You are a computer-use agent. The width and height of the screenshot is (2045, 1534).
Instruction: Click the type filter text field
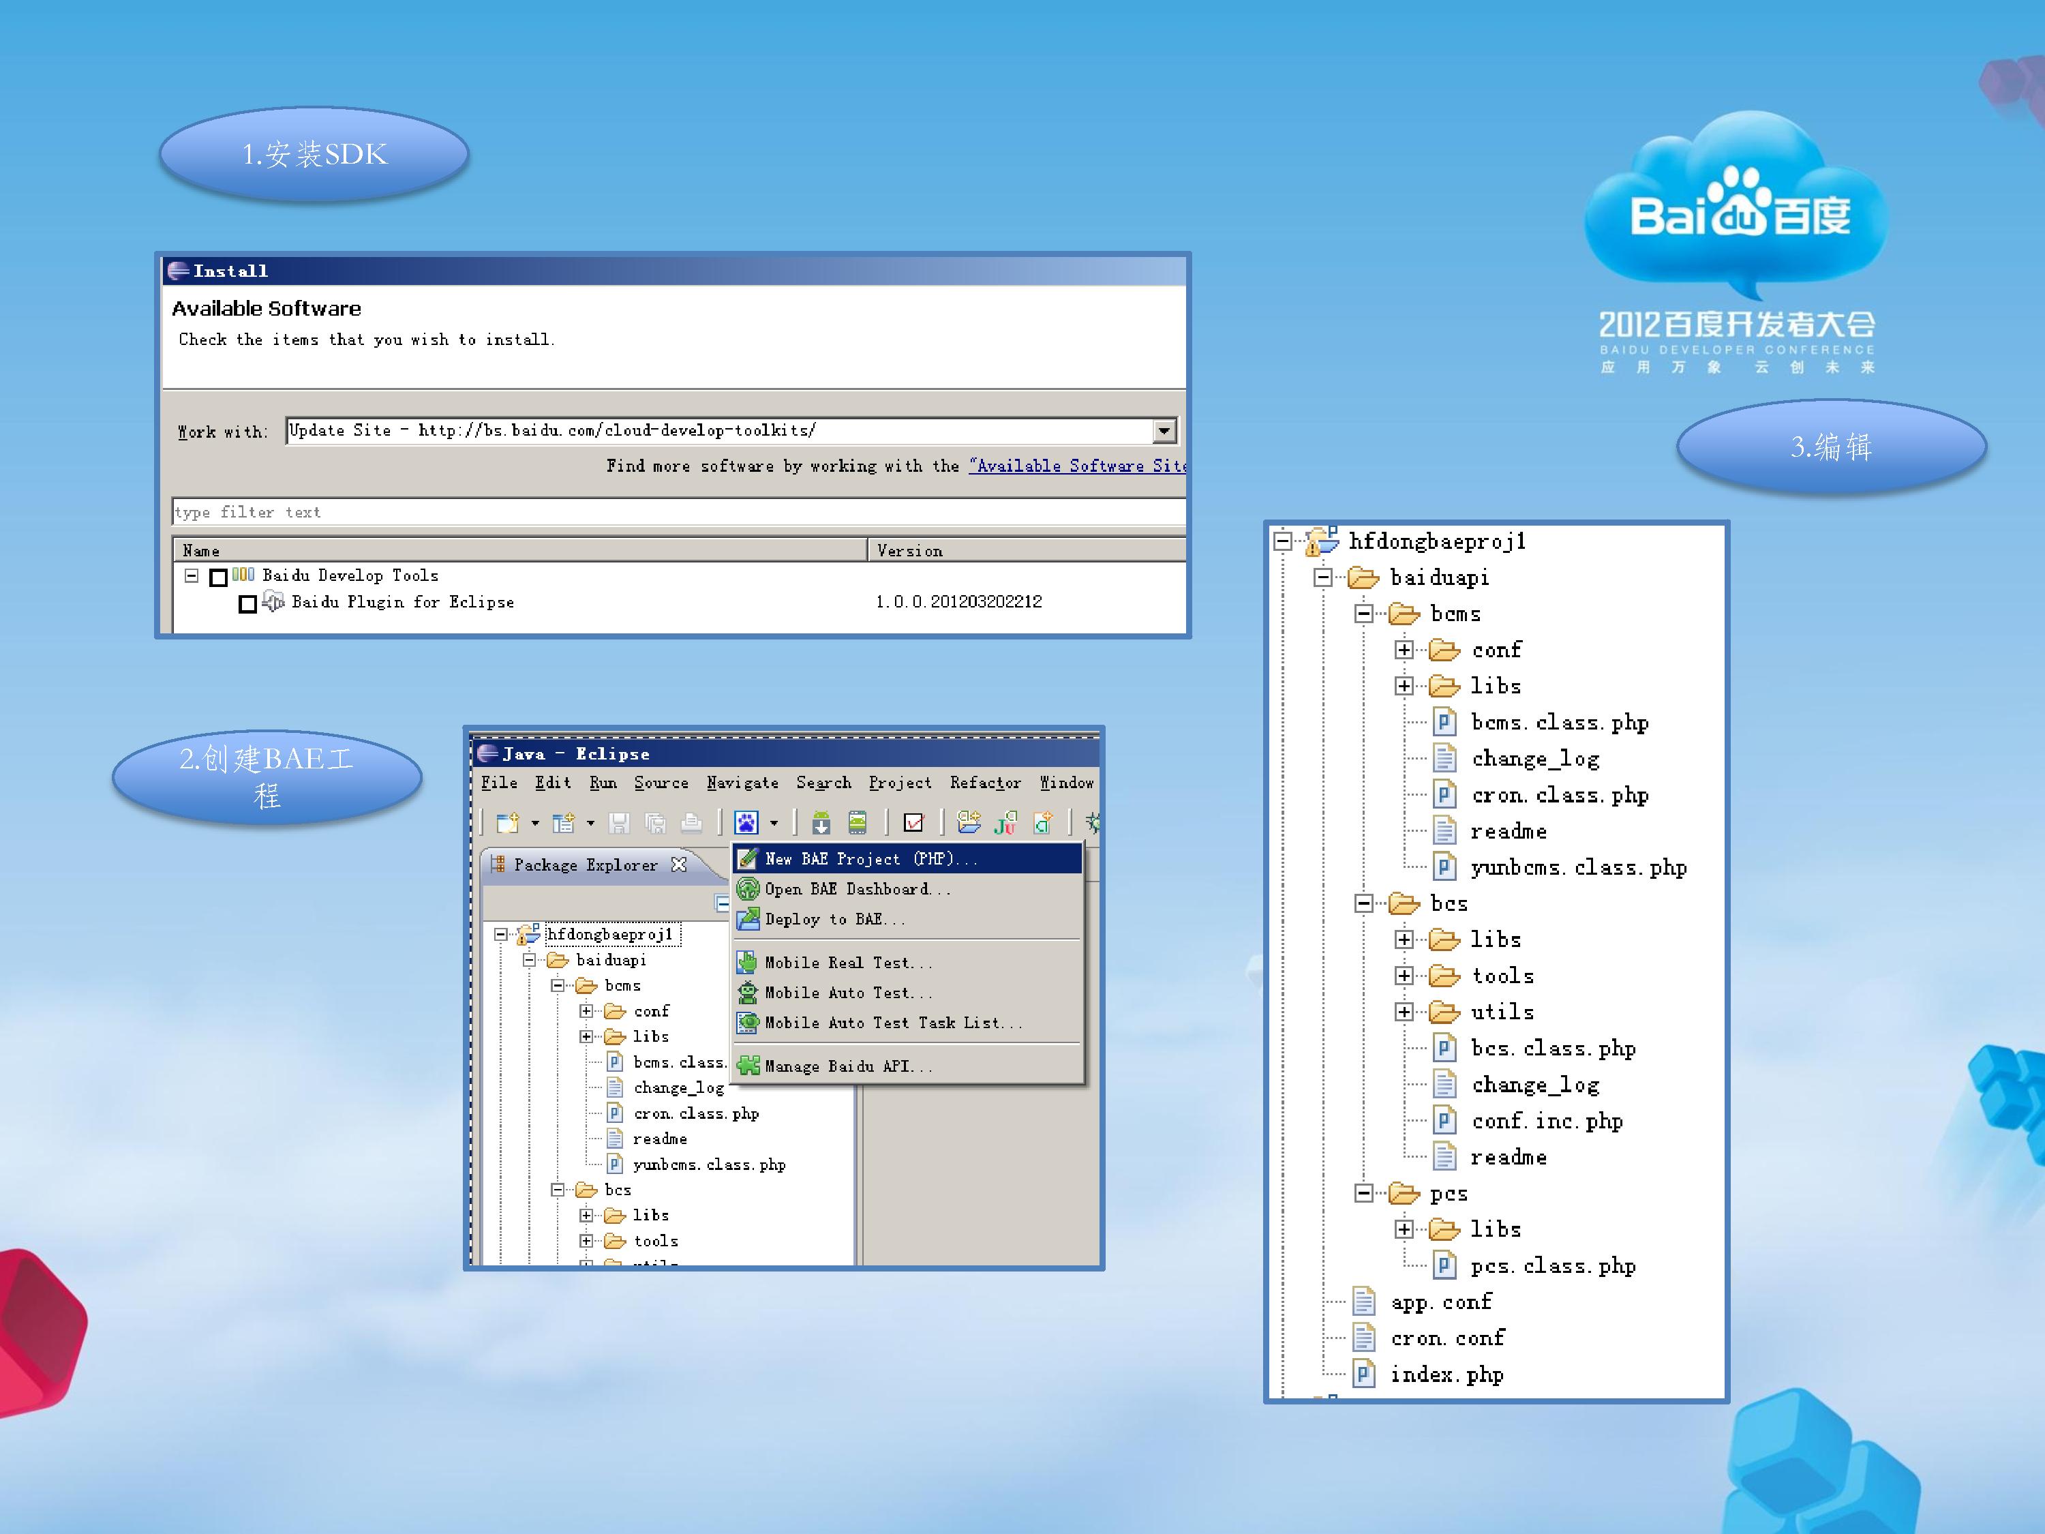(x=678, y=511)
